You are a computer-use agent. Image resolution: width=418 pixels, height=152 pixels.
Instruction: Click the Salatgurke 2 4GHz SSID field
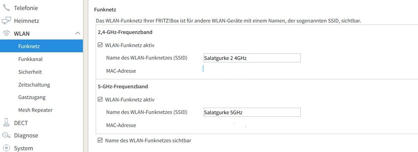point(251,58)
